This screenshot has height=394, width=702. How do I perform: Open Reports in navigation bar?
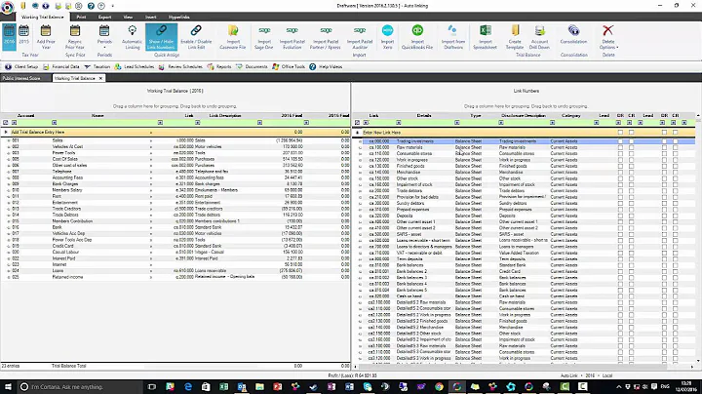point(219,66)
